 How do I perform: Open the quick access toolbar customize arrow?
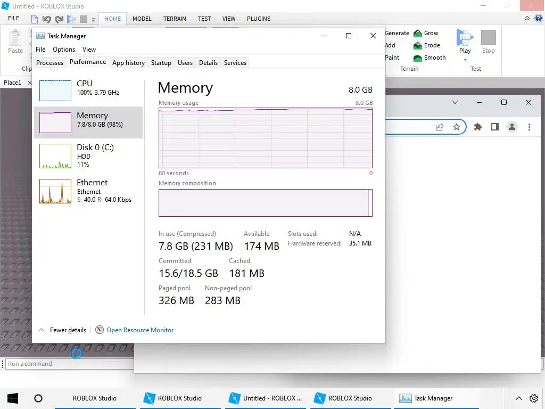tap(93, 20)
